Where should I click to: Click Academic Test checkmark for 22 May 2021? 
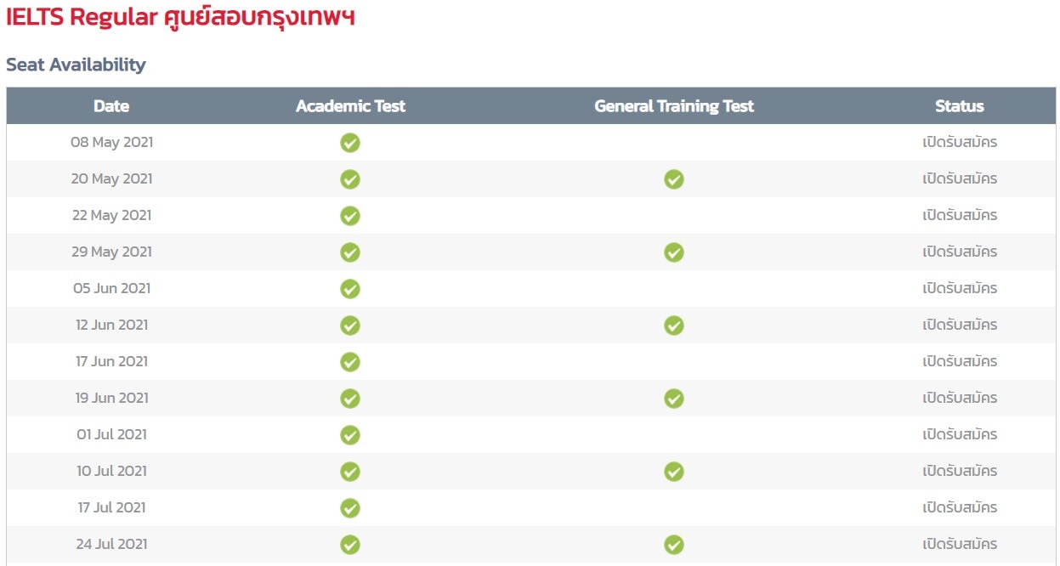(350, 216)
